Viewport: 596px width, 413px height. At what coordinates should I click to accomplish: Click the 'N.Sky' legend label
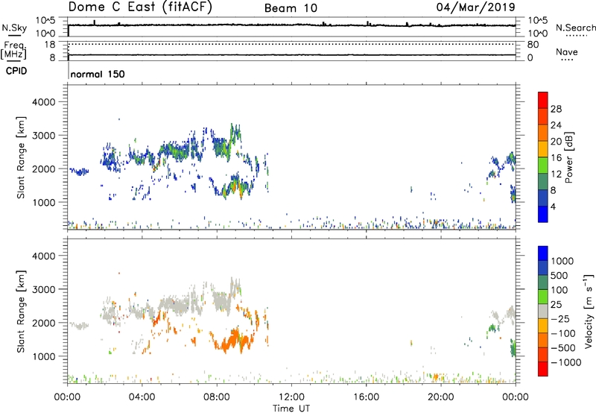(14, 28)
